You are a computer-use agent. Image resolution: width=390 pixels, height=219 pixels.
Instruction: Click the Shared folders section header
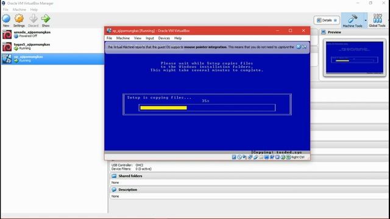tap(249, 176)
